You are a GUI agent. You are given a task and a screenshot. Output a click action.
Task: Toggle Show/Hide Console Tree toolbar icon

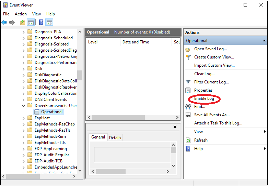tap(31, 23)
